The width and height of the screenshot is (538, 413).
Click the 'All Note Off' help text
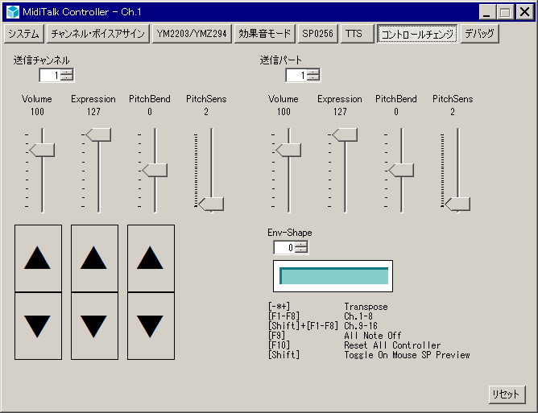pyautogui.click(x=373, y=336)
